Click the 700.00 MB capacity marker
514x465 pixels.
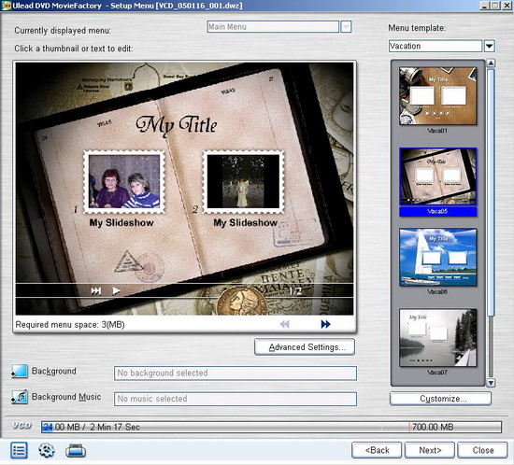[433, 427]
